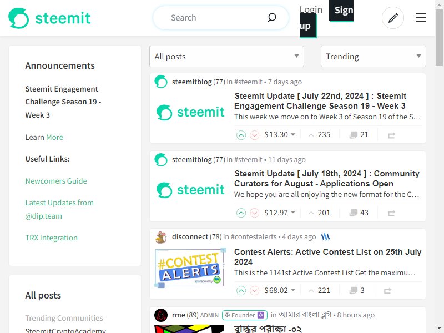
Task: Click the vertical scrollbar thumb
Action: (x=439, y=38)
